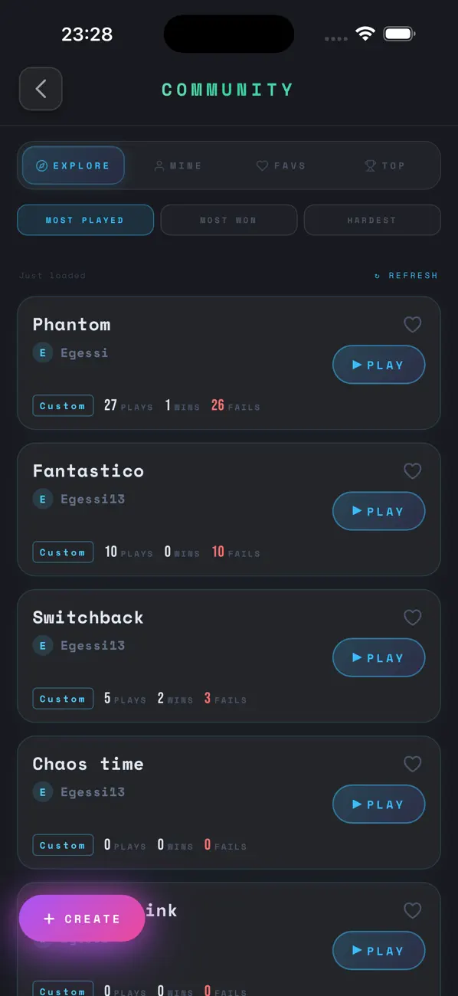Tap the Custom tag on Fantastico card
Viewport: 458px width, 996px height.
(63, 552)
